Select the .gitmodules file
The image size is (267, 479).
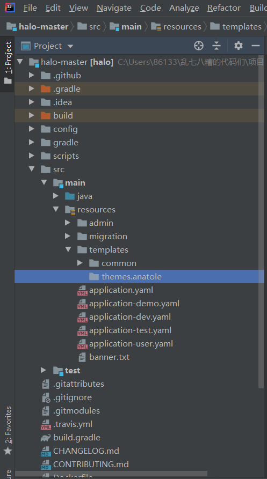pos(76,411)
